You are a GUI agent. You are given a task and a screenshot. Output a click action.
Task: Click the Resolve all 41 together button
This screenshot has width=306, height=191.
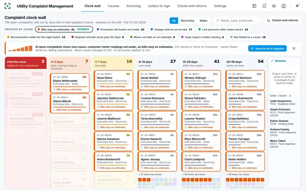267,48
